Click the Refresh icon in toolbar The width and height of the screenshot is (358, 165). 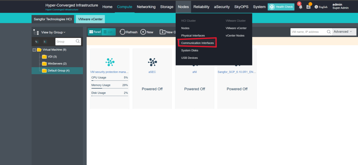tap(122, 32)
